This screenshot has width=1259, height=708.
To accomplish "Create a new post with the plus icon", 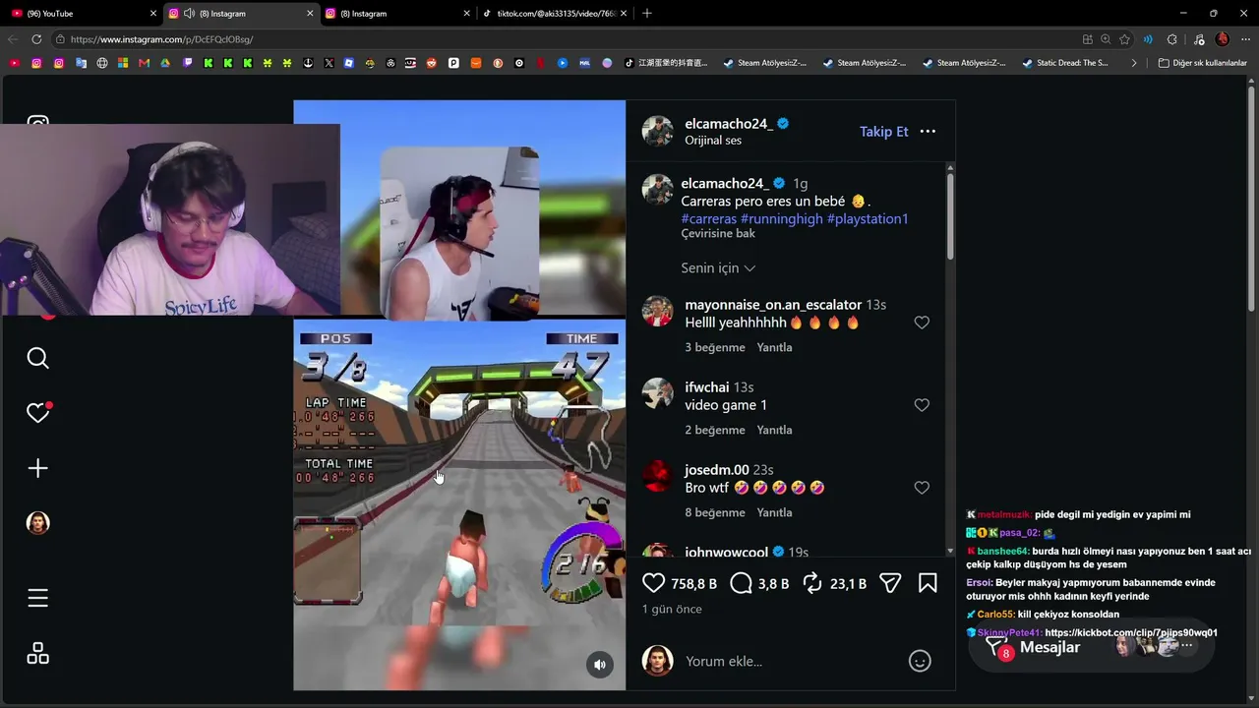I will [37, 468].
